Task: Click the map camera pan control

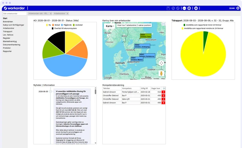Action: click(x=162, y=63)
